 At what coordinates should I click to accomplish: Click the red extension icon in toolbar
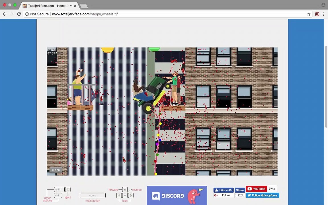[317, 14]
